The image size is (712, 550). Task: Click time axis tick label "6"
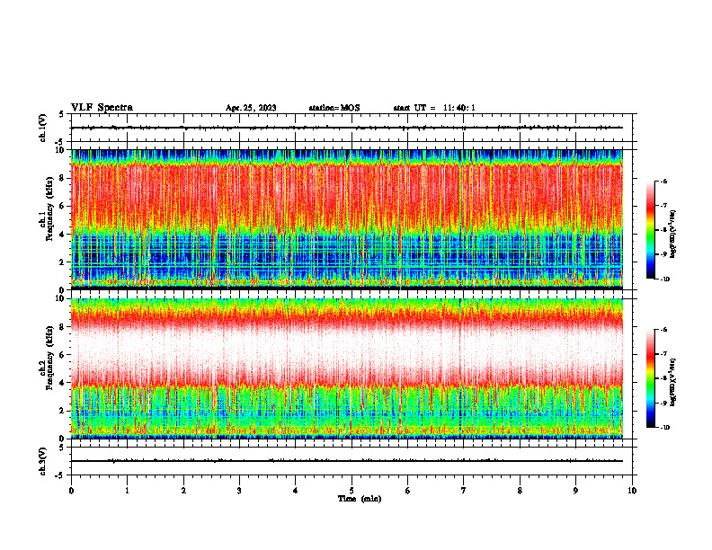coord(408,491)
